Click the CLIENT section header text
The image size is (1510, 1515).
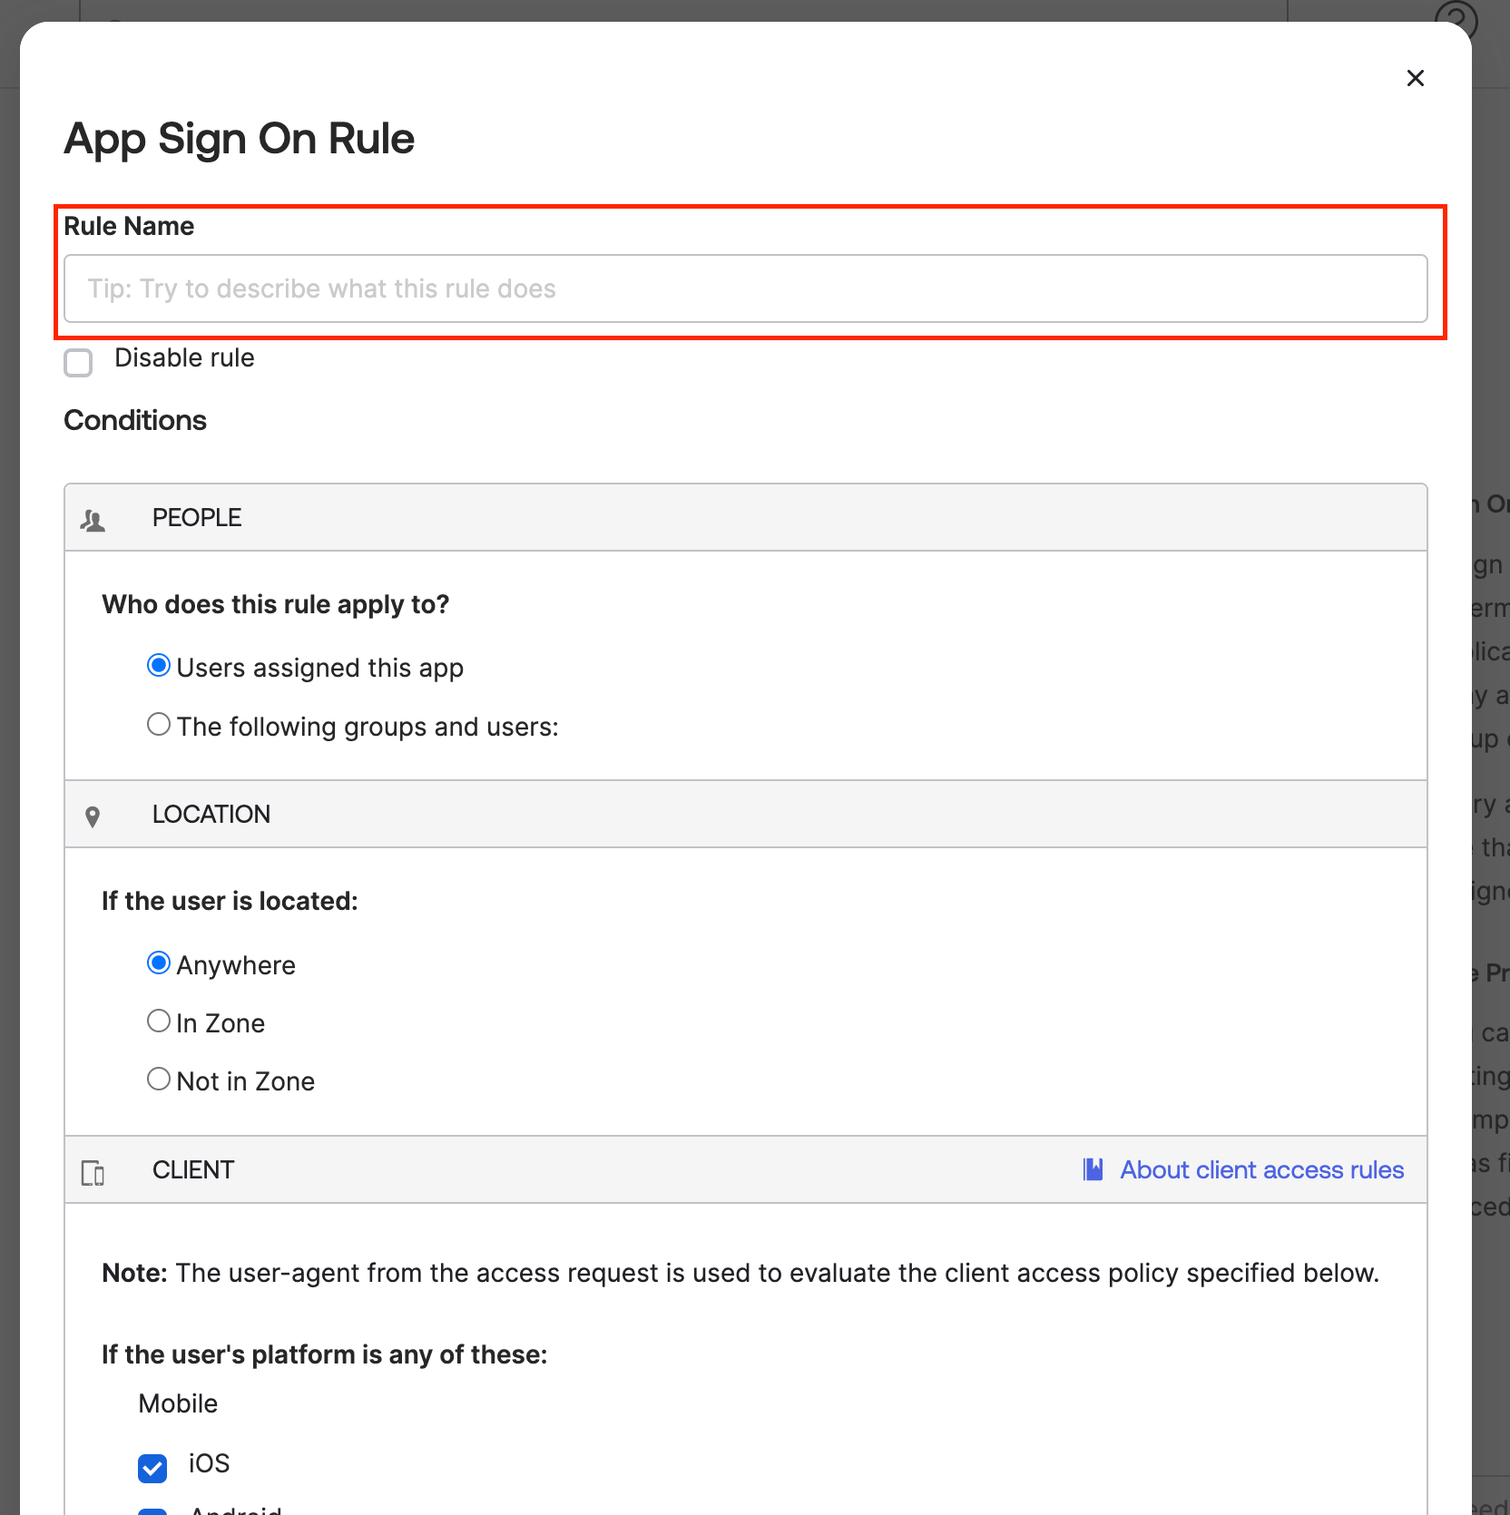point(193,1170)
